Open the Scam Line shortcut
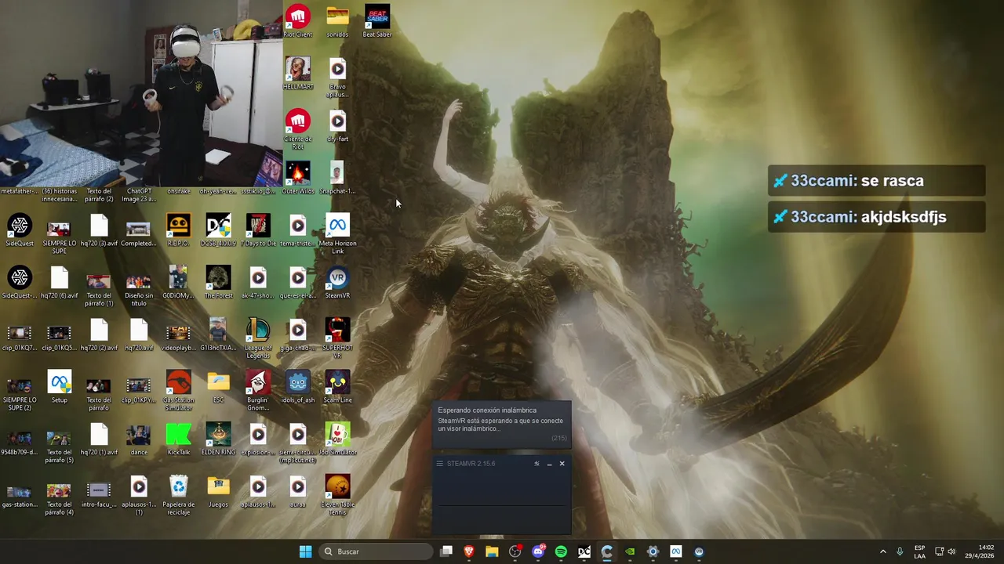This screenshot has width=1004, height=564. 337,386
